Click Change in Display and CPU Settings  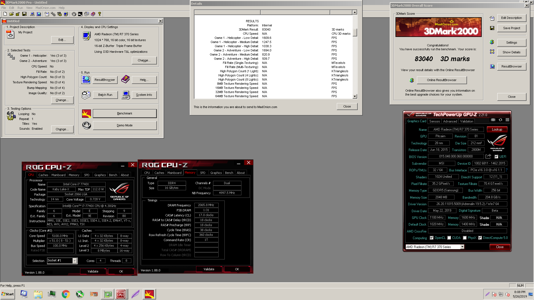[x=144, y=61]
